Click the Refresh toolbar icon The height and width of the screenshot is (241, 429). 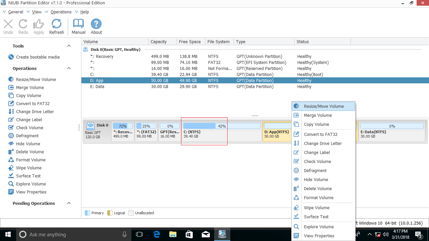tap(56, 24)
